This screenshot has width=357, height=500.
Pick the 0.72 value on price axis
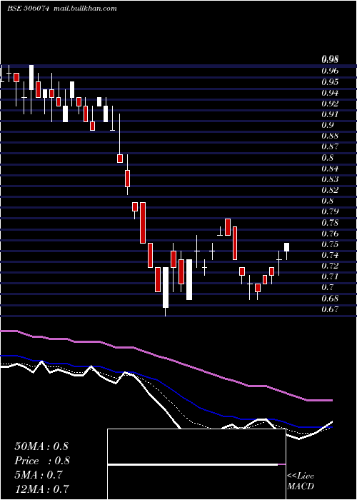(x=330, y=266)
